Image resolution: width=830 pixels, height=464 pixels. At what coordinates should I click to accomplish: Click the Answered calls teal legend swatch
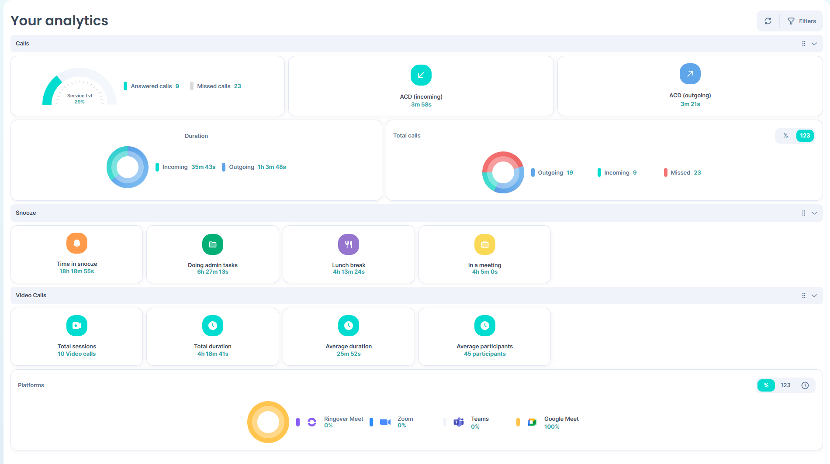[x=125, y=86]
